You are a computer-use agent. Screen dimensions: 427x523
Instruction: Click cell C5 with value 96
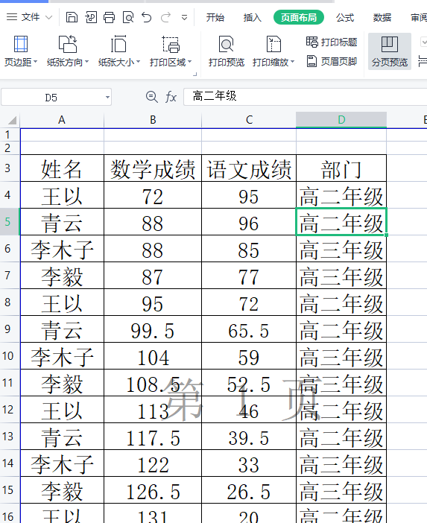pyautogui.click(x=249, y=223)
